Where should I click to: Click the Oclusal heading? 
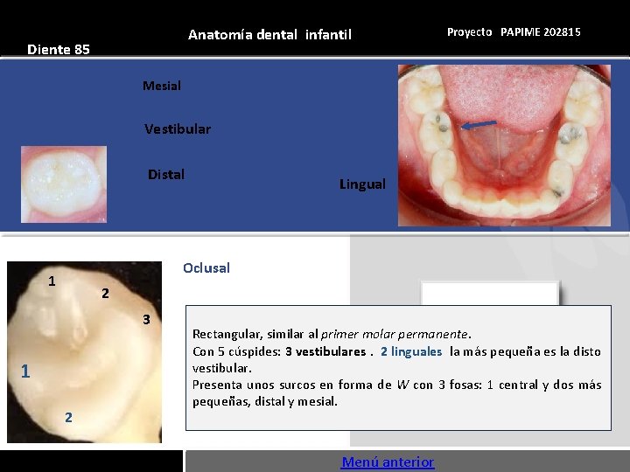coord(206,268)
